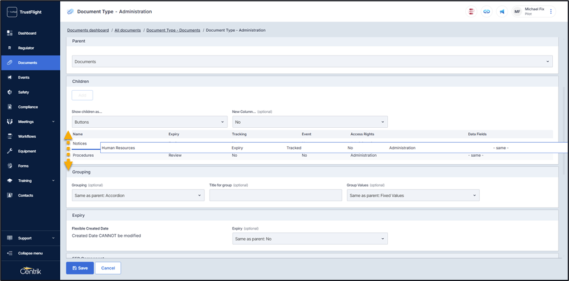
Task: Expand the 'Show children as' Buttons dropdown
Action: pos(149,122)
